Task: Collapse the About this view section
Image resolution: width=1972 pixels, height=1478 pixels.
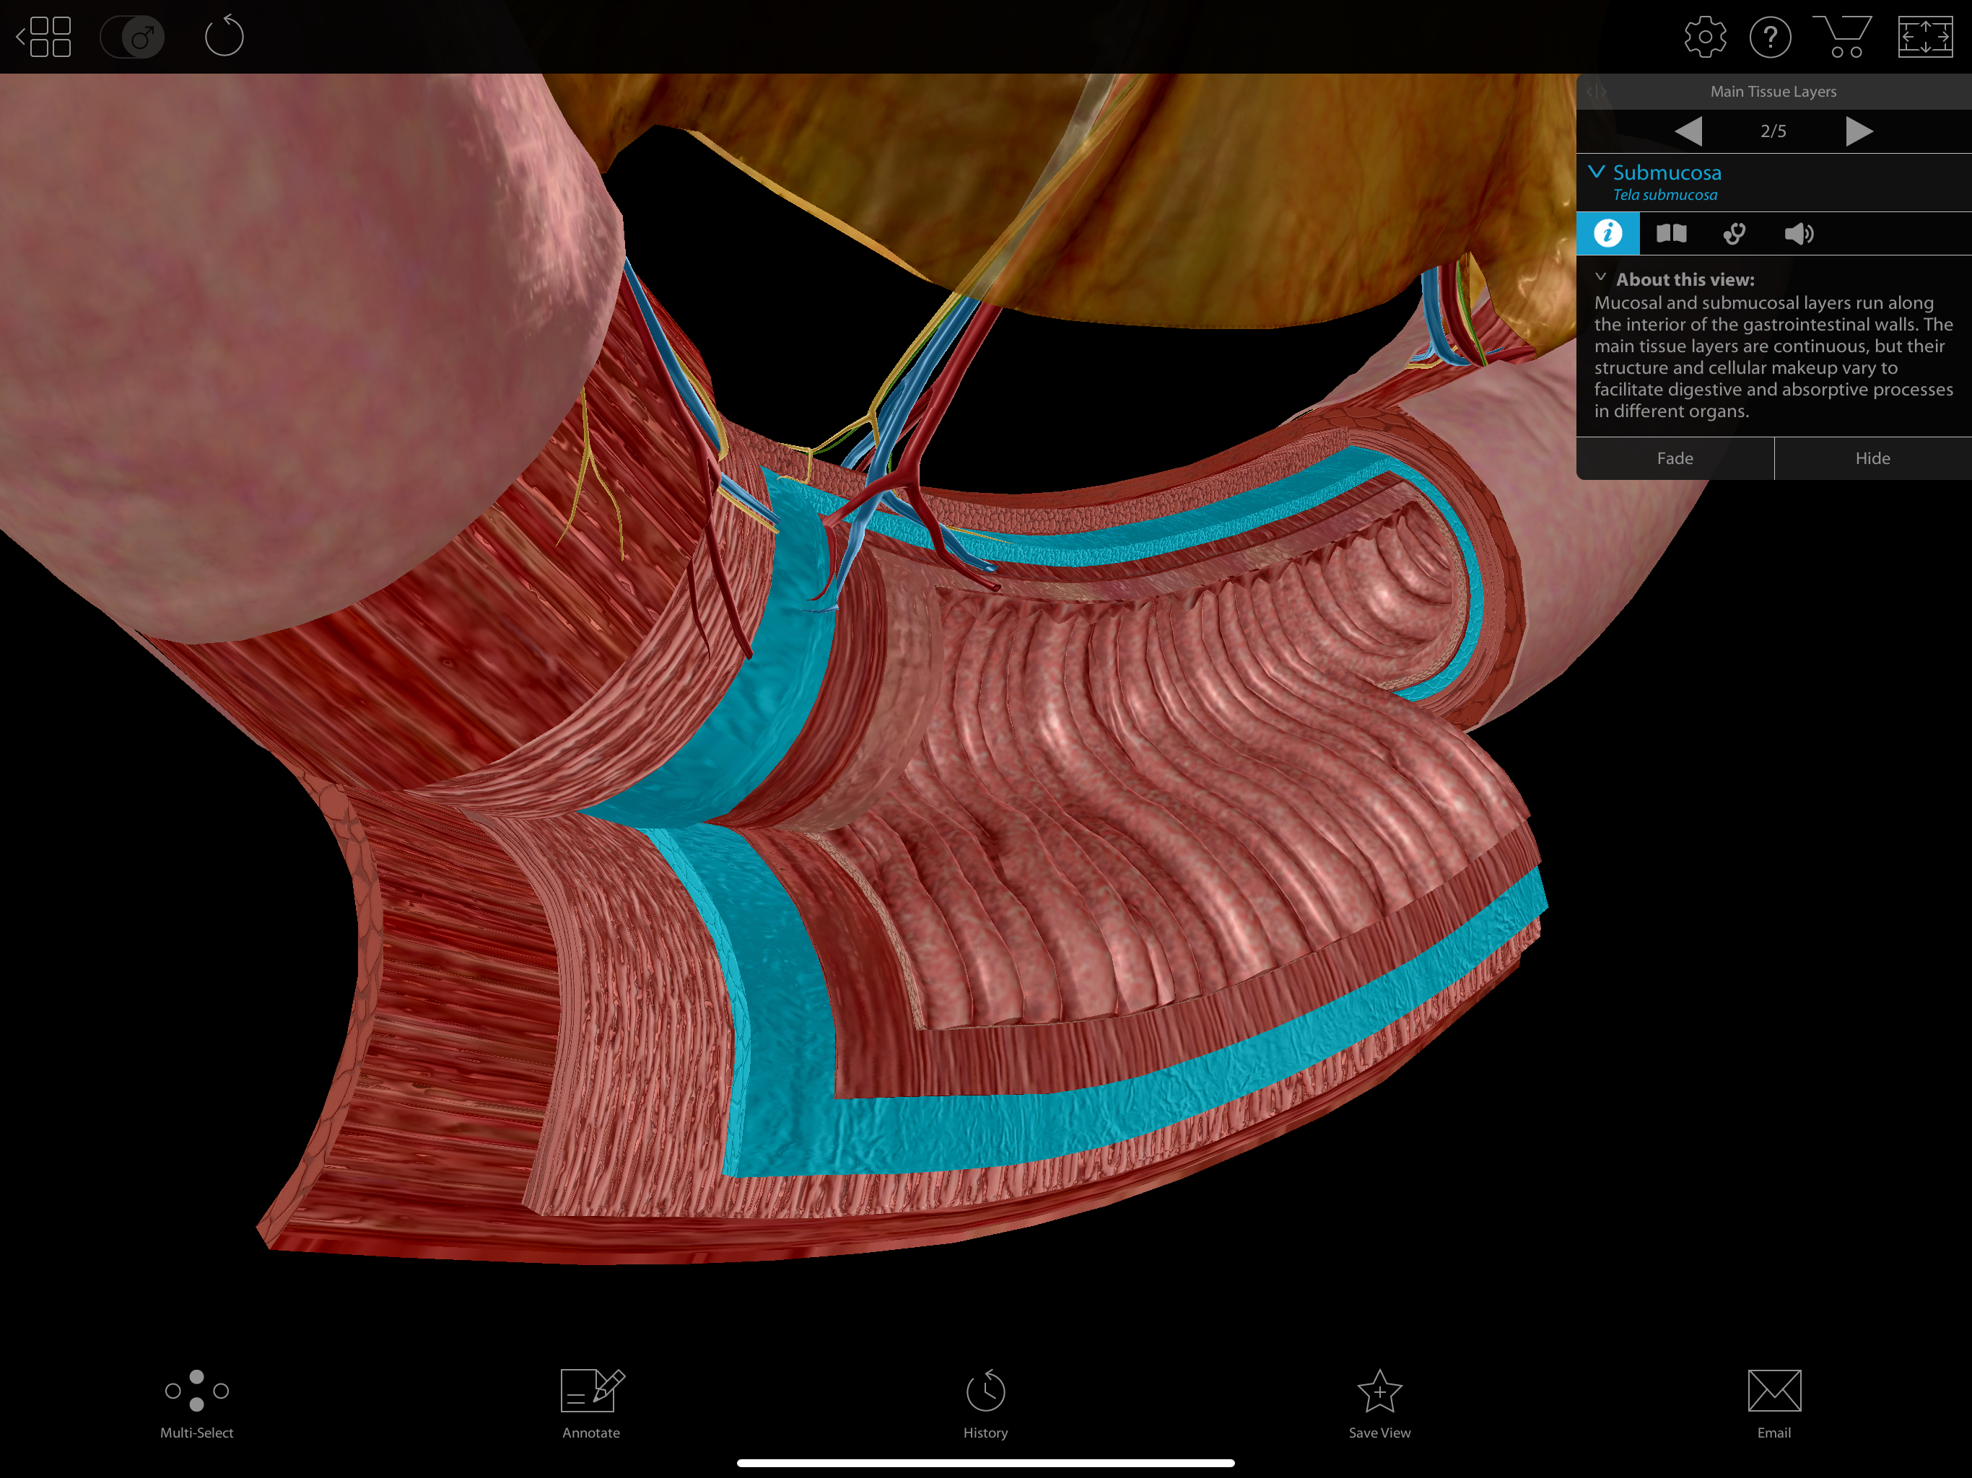Action: [x=1600, y=277]
